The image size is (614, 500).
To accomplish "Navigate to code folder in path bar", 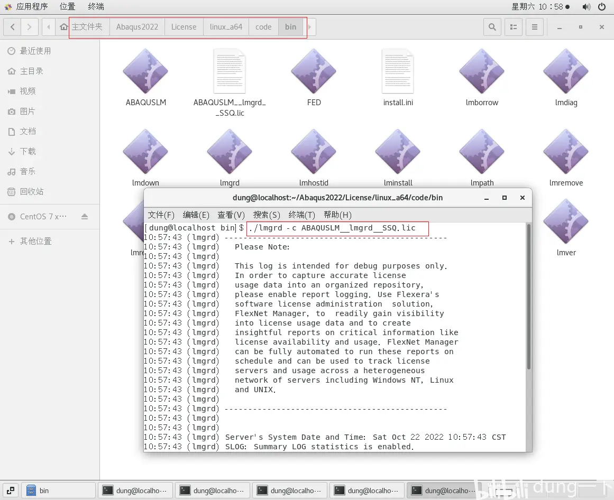I will pyautogui.click(x=263, y=27).
